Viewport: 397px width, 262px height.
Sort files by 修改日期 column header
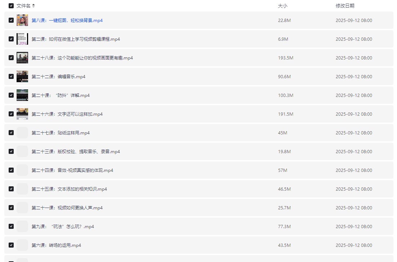345,6
